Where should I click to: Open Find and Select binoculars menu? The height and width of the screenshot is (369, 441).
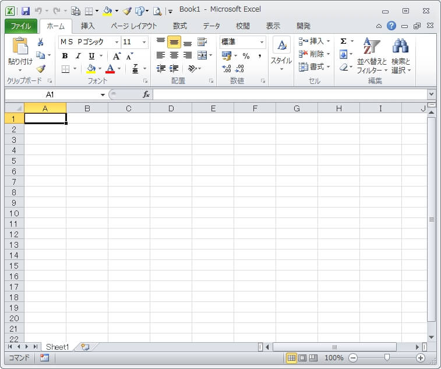(400, 56)
